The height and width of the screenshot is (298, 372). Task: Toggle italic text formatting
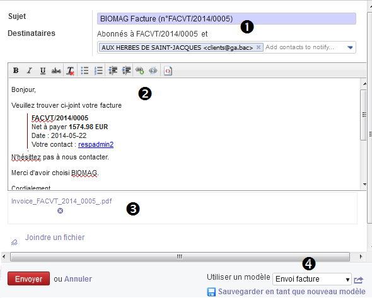[29, 71]
